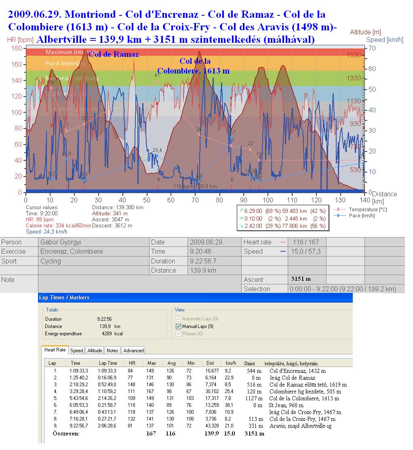Click the Dist column header
The height and width of the screenshot is (450, 413).
210,363
